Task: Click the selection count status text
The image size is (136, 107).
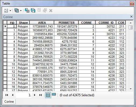Action: 77,95
